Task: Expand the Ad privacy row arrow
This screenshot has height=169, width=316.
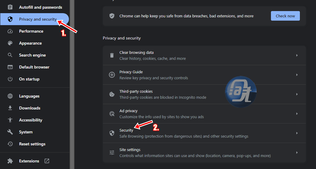Action: click(297, 114)
